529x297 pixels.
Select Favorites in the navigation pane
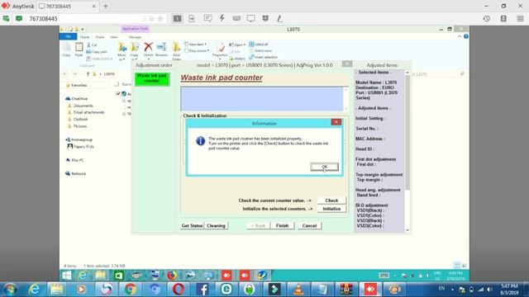77,85
